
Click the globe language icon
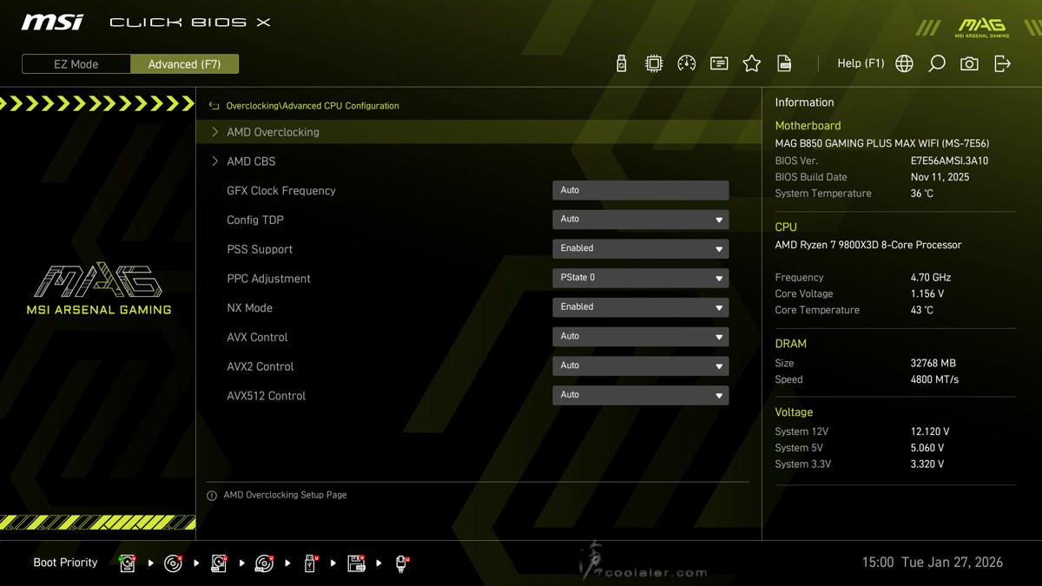pyautogui.click(x=904, y=63)
